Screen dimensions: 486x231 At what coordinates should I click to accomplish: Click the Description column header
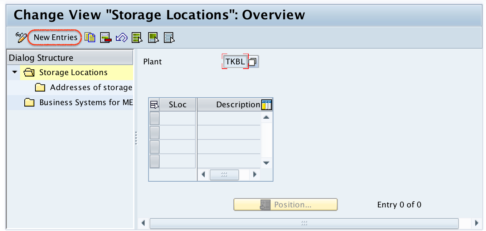(229, 105)
